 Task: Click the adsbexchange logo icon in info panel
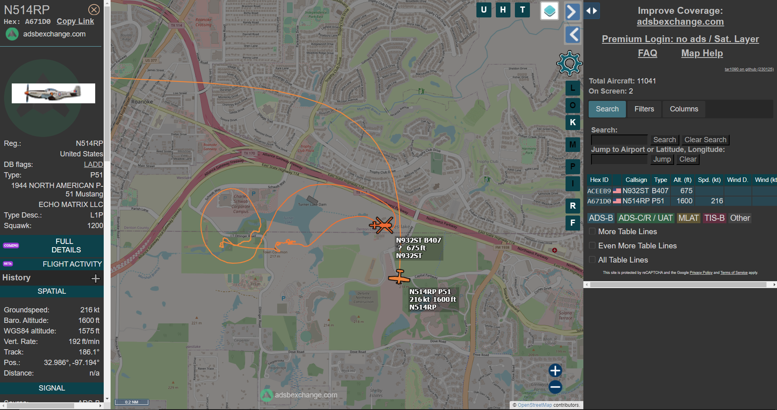[12, 34]
